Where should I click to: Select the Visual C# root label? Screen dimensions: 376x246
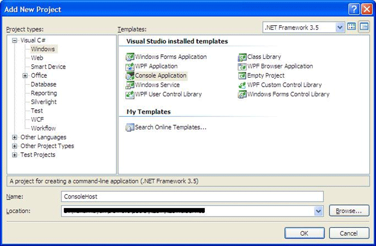tap(33, 40)
